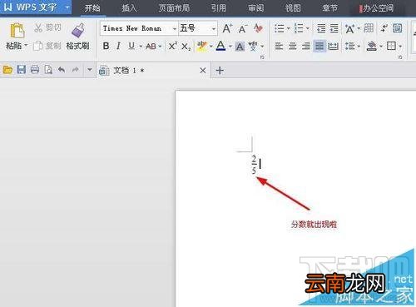This screenshot has width=416, height=307.
Task: Click the text grid alignment icon
Action: click(x=369, y=28)
